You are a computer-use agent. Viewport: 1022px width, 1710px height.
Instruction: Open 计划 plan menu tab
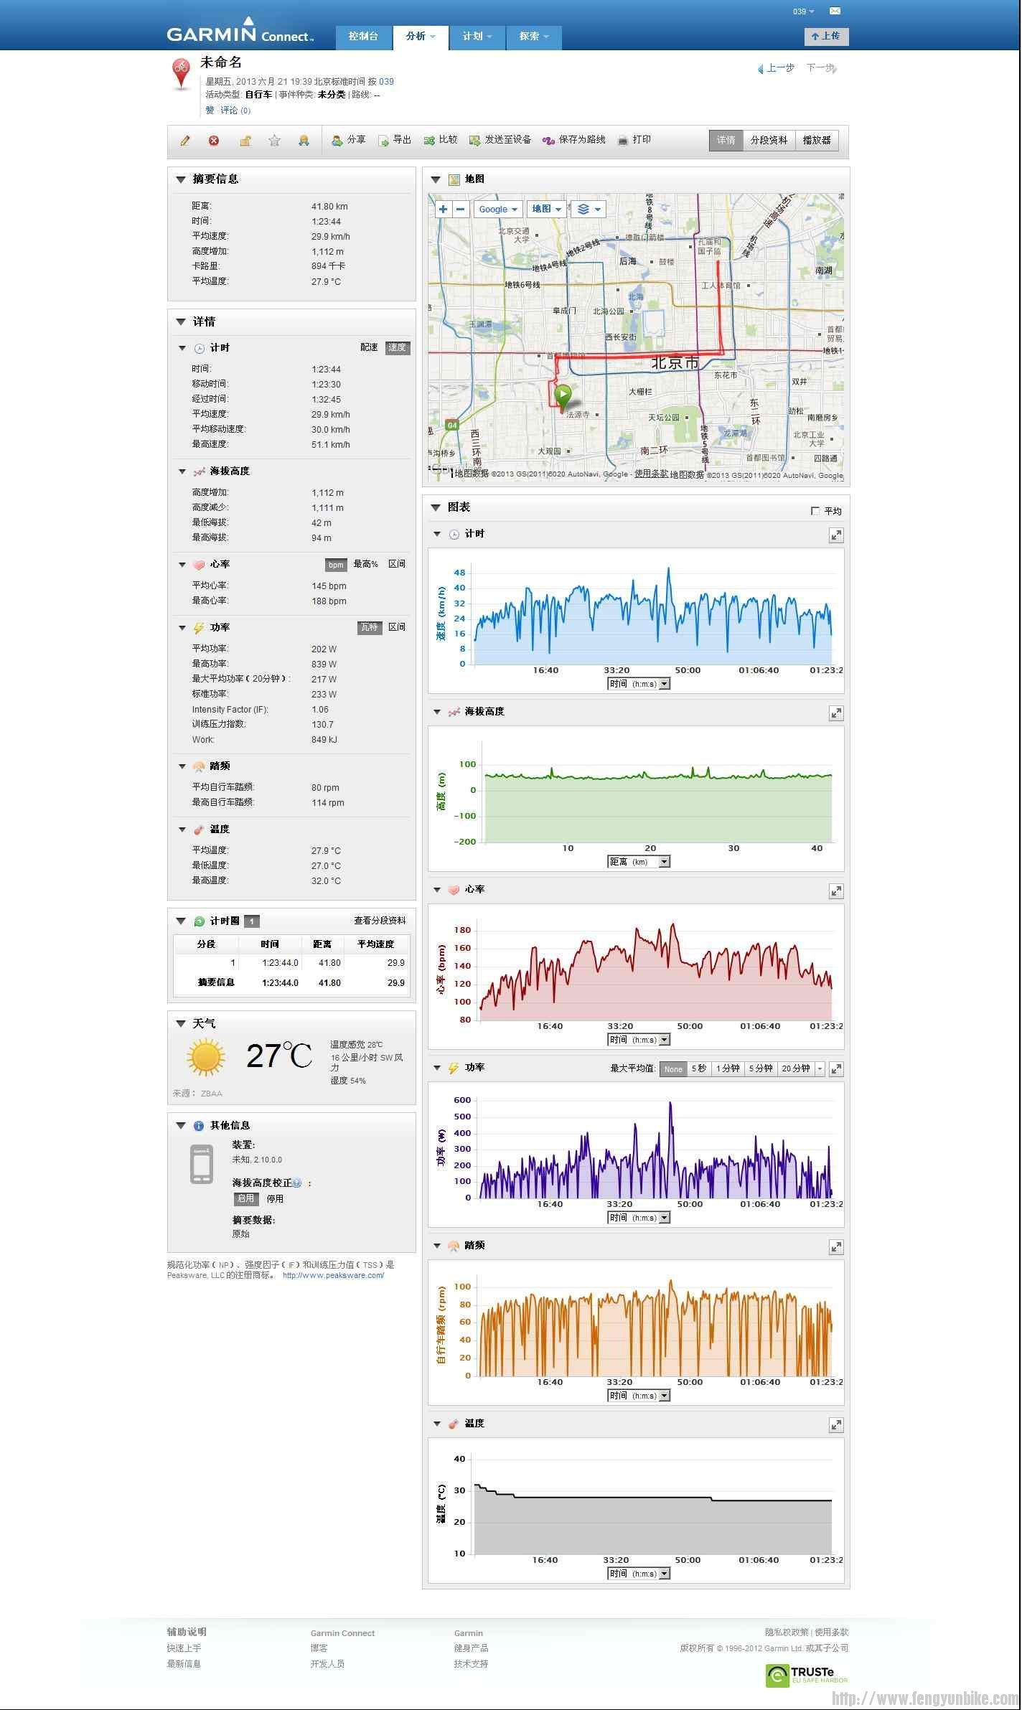(477, 37)
